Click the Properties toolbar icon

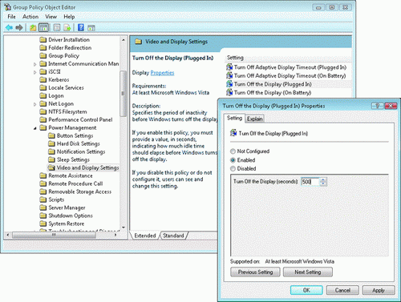[x=57, y=27]
